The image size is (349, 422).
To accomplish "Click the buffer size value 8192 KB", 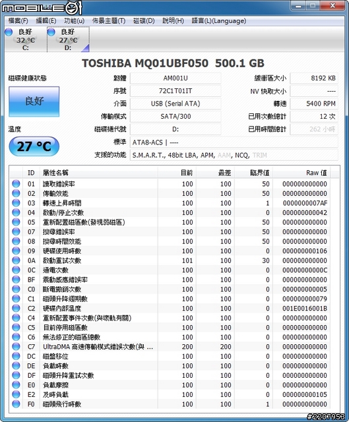I will click(x=314, y=78).
